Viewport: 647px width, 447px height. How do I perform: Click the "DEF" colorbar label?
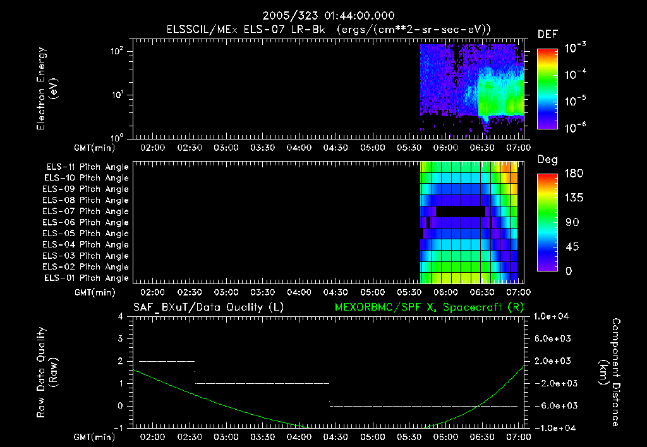[548, 34]
